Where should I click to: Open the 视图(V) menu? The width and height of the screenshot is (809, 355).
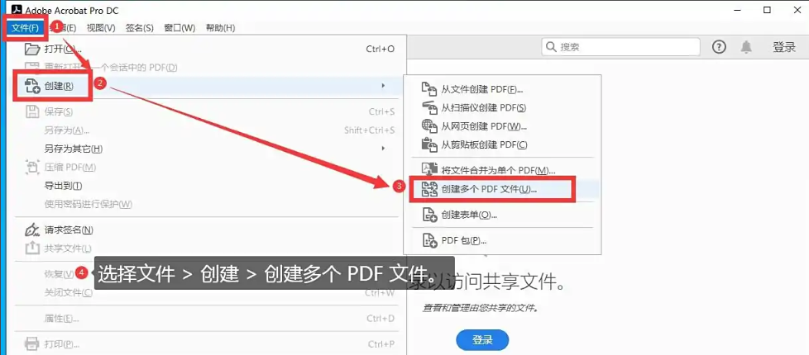point(101,28)
